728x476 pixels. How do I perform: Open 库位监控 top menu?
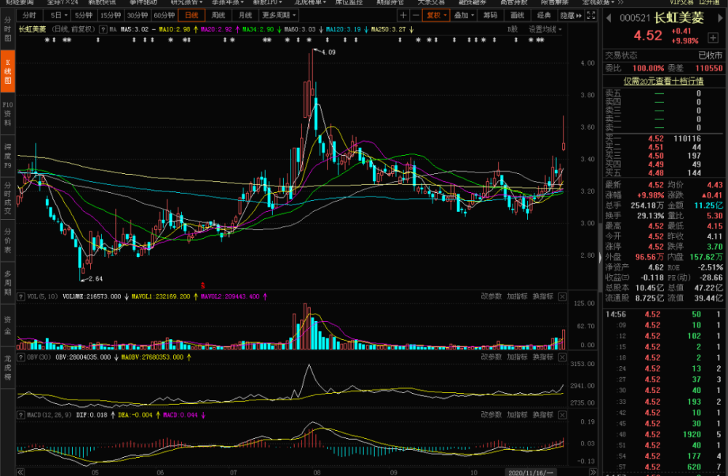click(x=349, y=2)
